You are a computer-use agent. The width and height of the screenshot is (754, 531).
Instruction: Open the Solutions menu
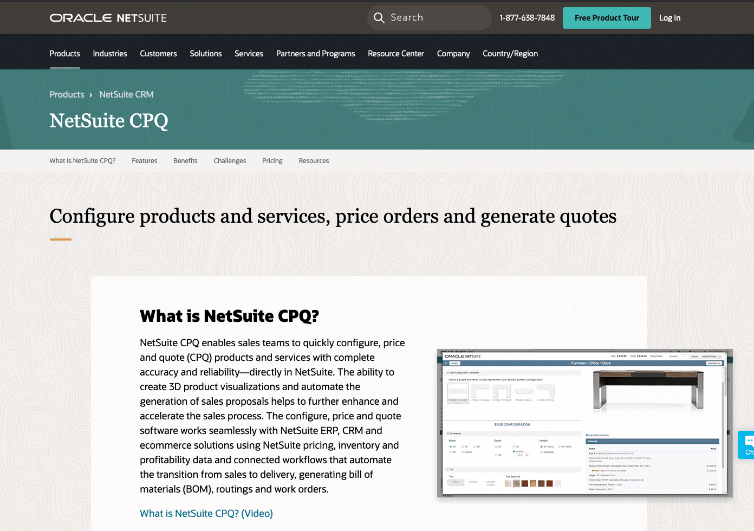[x=206, y=54]
